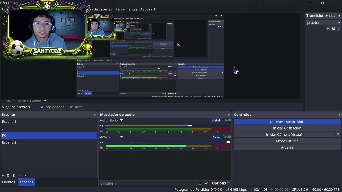Viewport: 342px width, 192px height.
Task: Move the selected scene down
Action: coord(25,175)
